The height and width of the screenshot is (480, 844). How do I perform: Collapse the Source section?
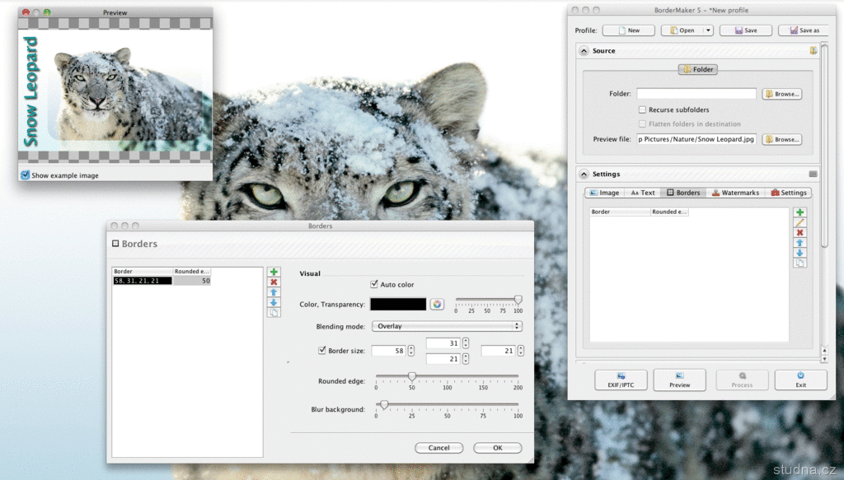tap(584, 51)
